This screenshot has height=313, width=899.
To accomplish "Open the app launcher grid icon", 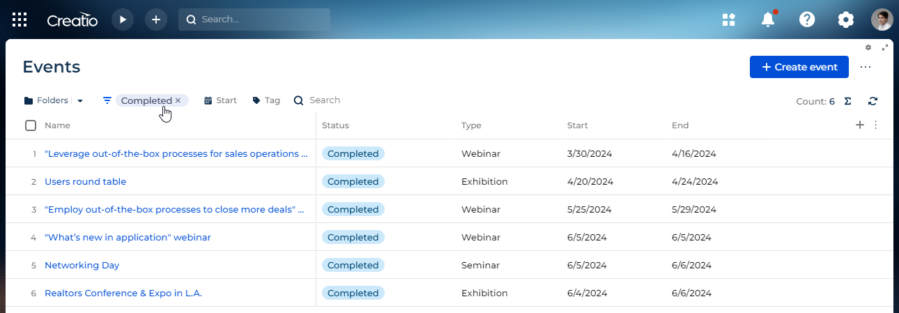I will tap(20, 20).
